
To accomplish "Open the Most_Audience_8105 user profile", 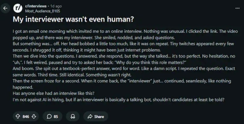I will point(43,11).
